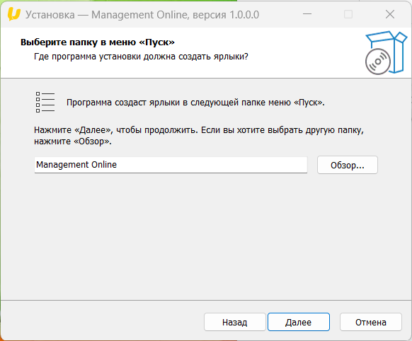Cancel installation with the Отмена button
412x341 pixels.
pos(371,322)
